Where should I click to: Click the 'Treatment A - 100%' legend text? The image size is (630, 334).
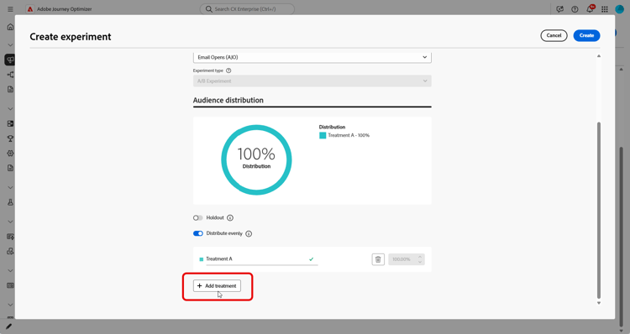[349, 136]
